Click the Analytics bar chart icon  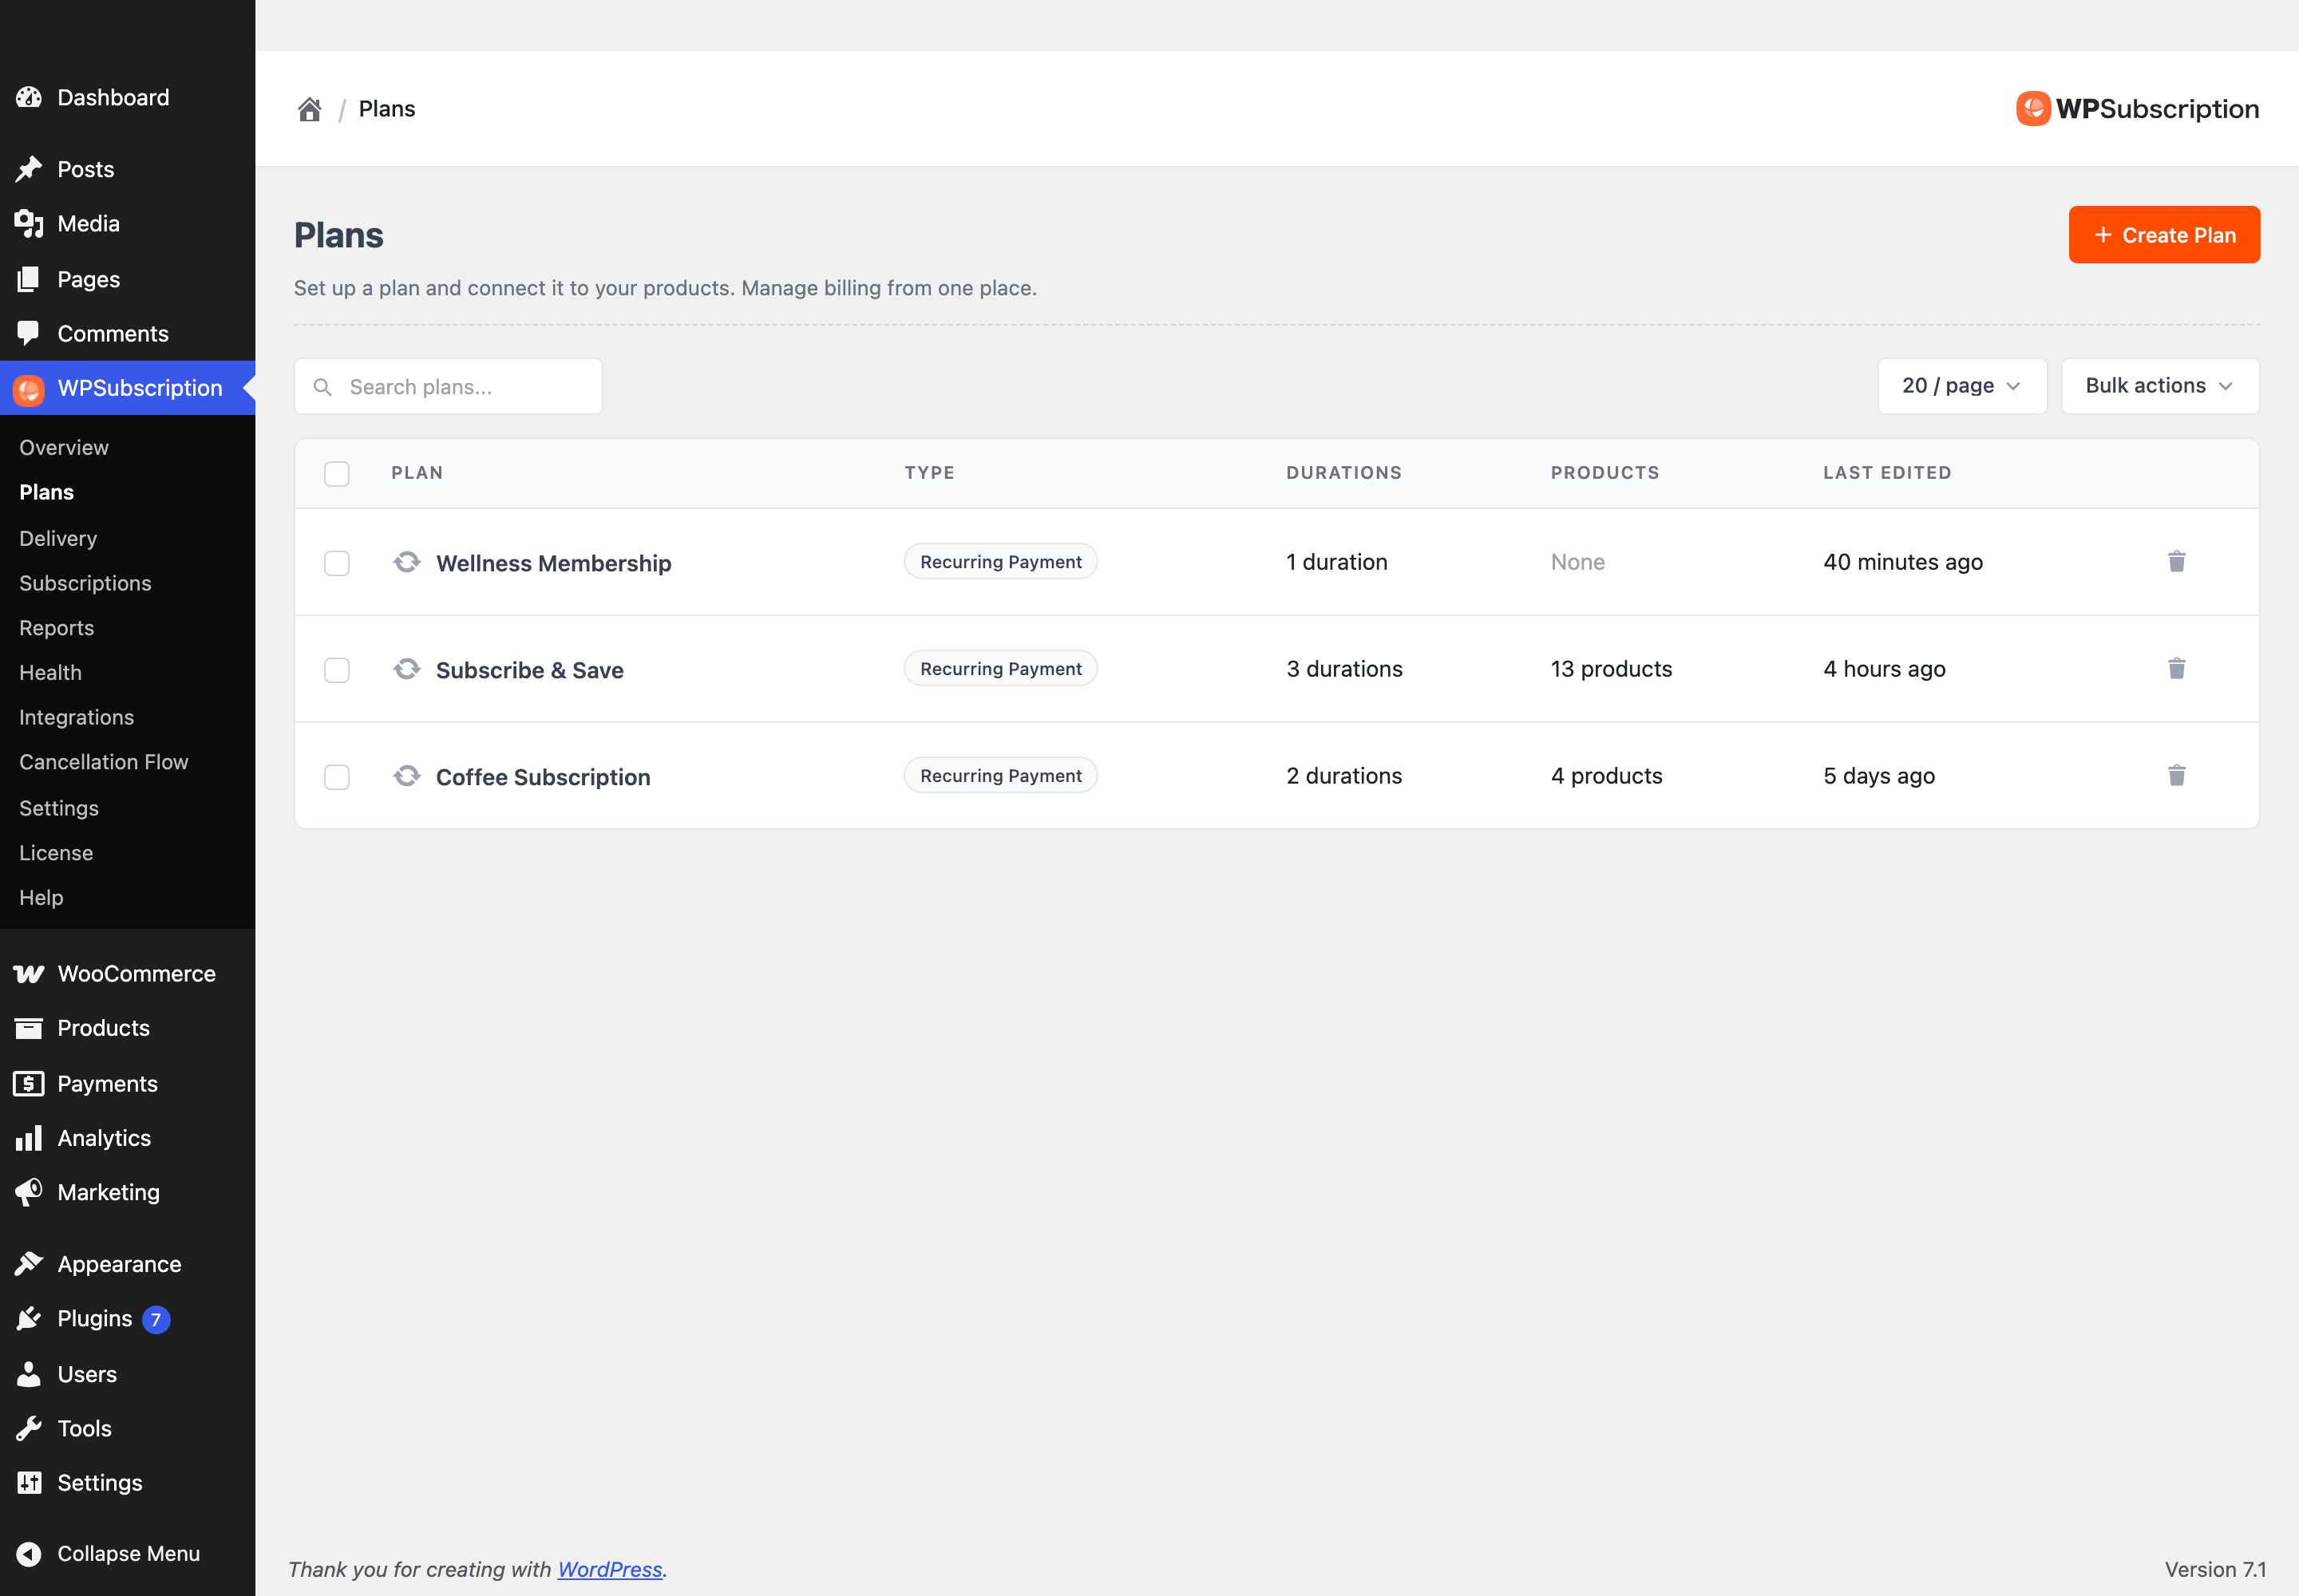pos(29,1138)
